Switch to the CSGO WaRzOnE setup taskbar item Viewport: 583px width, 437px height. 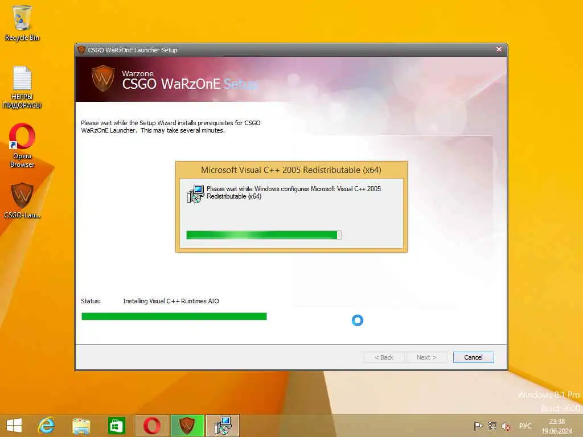pyautogui.click(x=187, y=426)
